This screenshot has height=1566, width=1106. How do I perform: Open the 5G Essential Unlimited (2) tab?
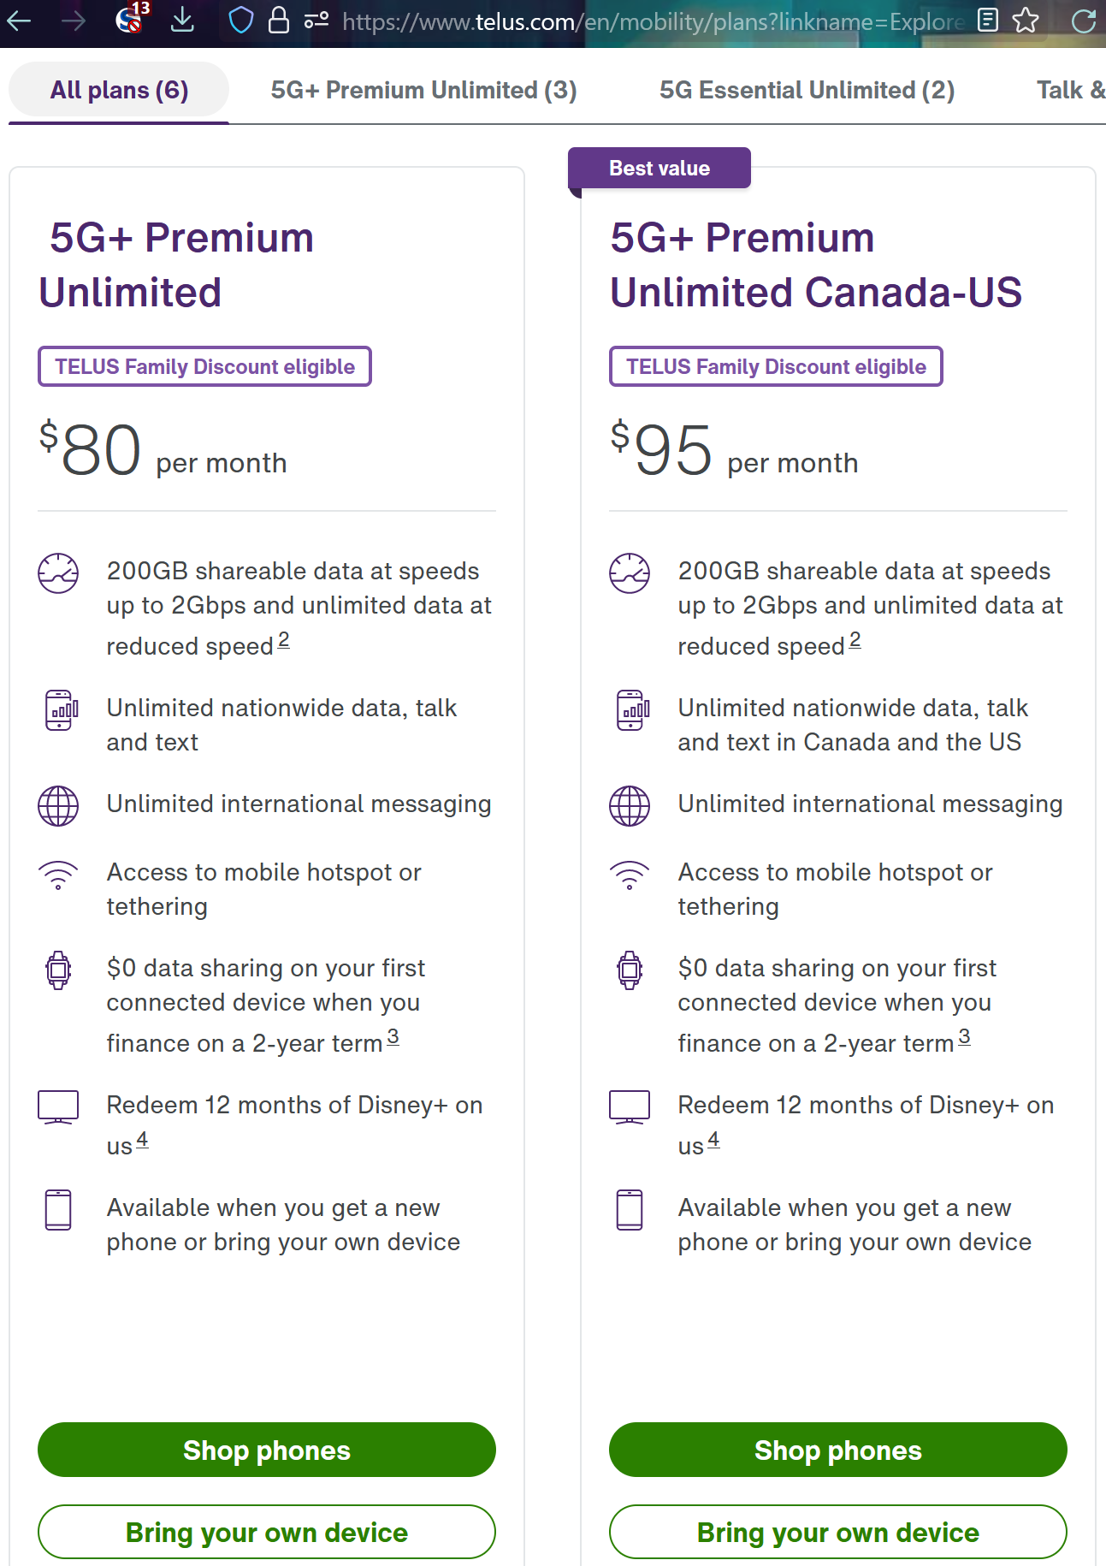(807, 90)
